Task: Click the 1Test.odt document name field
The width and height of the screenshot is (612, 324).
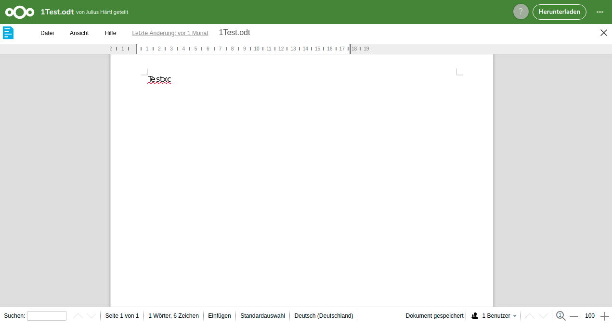Action: click(x=234, y=33)
